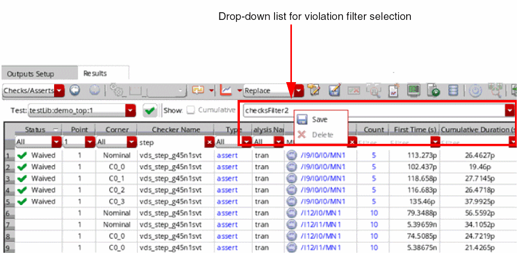
Task: Click the green checkmark button
Action: tap(150, 111)
